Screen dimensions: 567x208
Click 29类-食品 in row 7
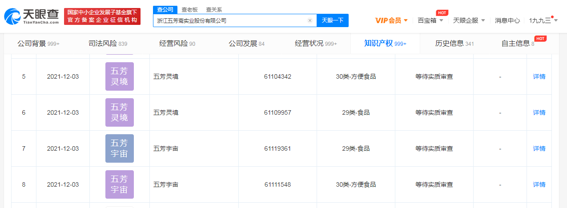(356, 148)
